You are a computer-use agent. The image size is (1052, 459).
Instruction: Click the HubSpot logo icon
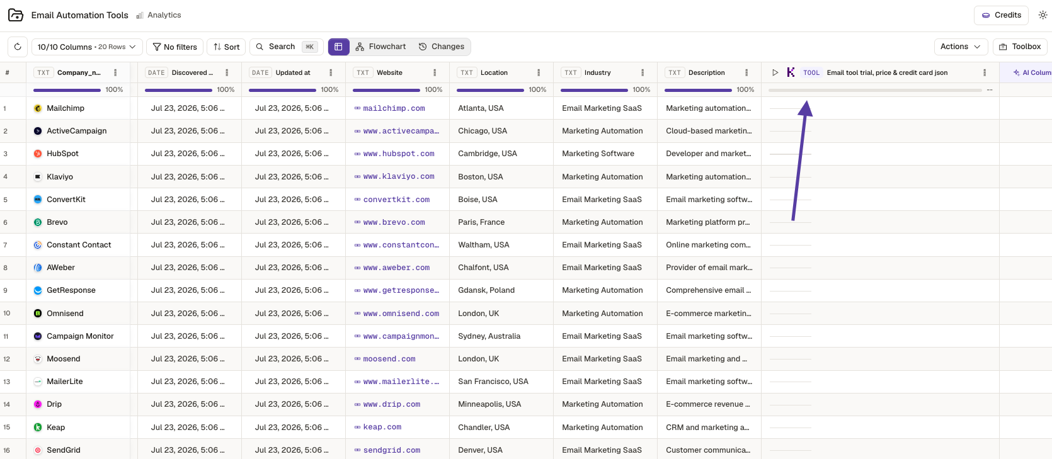[x=38, y=154]
